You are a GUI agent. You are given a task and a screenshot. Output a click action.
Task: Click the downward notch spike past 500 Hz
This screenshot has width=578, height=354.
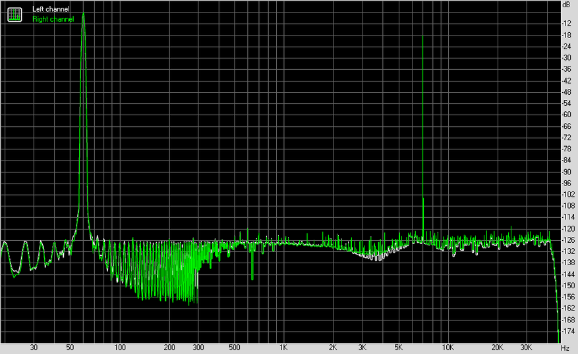(x=252, y=261)
